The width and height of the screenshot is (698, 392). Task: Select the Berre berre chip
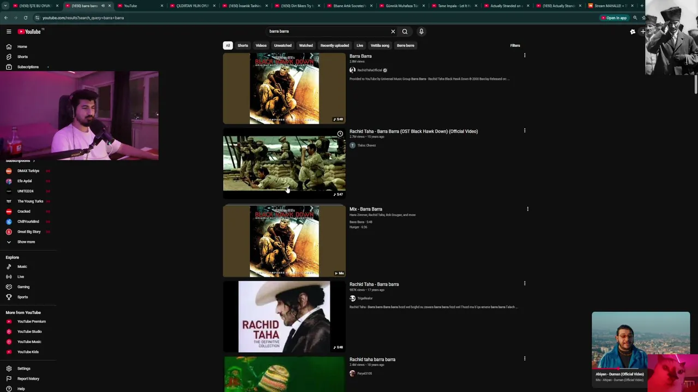406,46
